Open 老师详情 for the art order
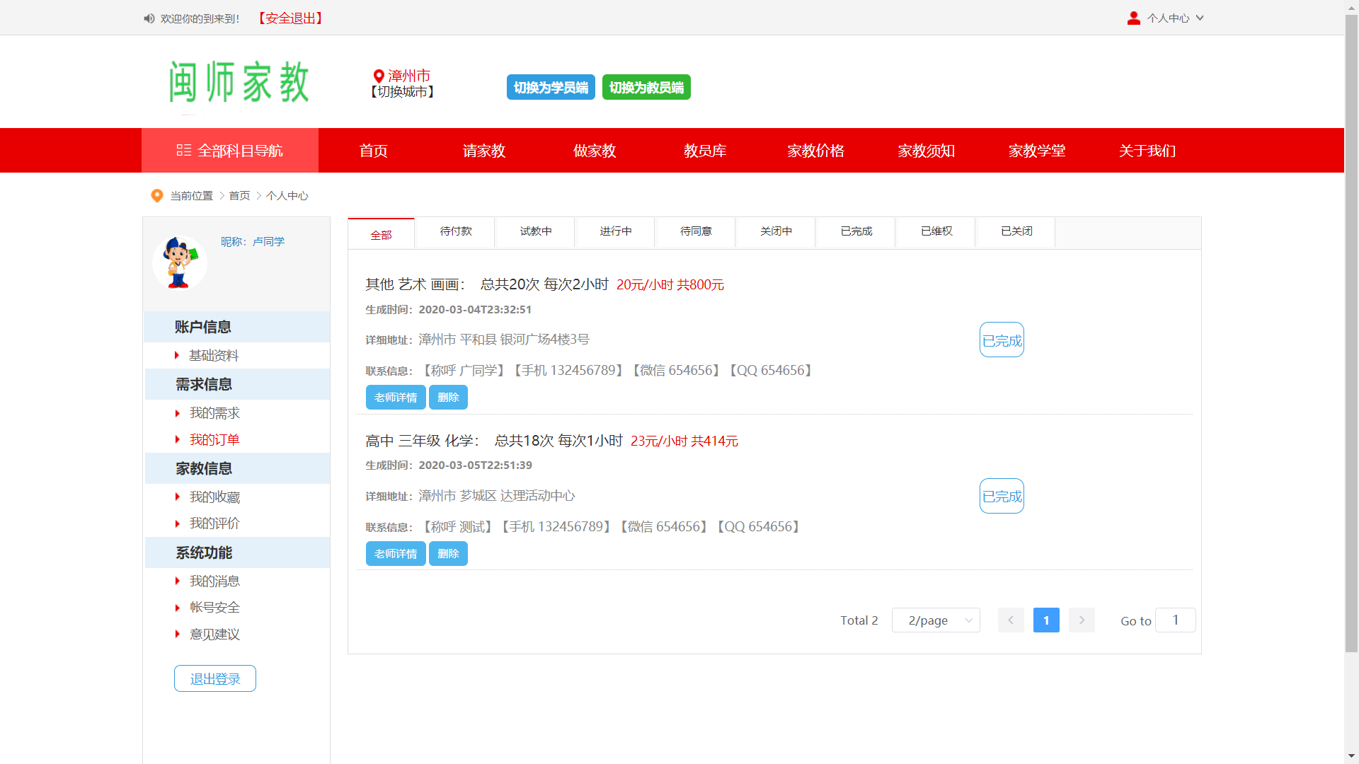 (395, 398)
